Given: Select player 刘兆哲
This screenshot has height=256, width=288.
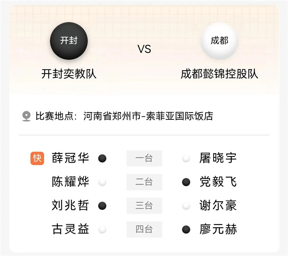Looking at the screenshot, I should [70, 206].
